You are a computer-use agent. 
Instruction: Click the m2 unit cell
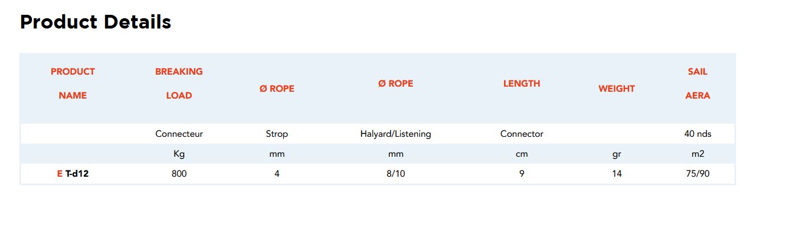pyautogui.click(x=697, y=154)
